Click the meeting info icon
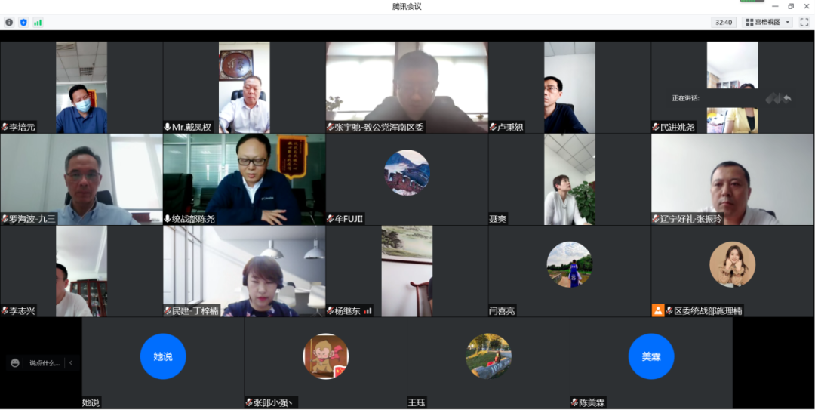This screenshot has height=410, width=815. coord(9,23)
